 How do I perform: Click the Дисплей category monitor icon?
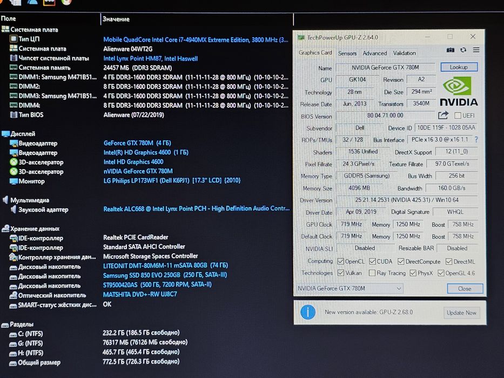[x=5, y=134]
